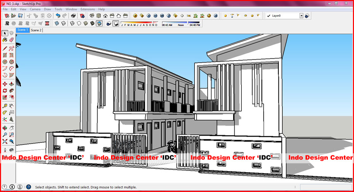
Task: Disable Monochrome face style
Action: (99, 23)
